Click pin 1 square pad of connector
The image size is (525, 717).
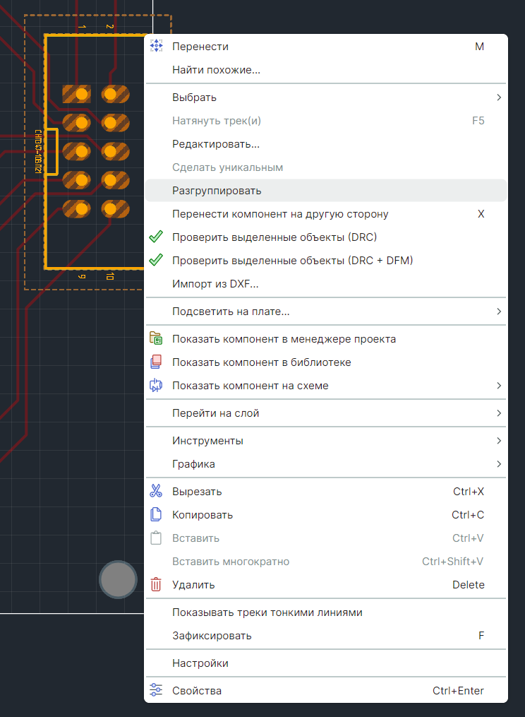click(76, 94)
